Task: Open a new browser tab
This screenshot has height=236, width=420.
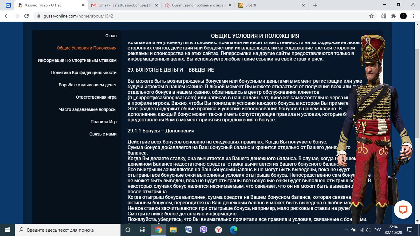Action: click(315, 5)
